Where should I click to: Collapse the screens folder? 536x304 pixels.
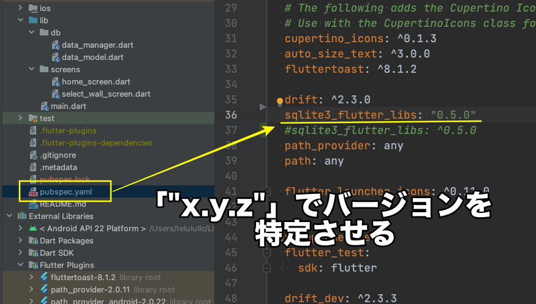click(x=32, y=69)
